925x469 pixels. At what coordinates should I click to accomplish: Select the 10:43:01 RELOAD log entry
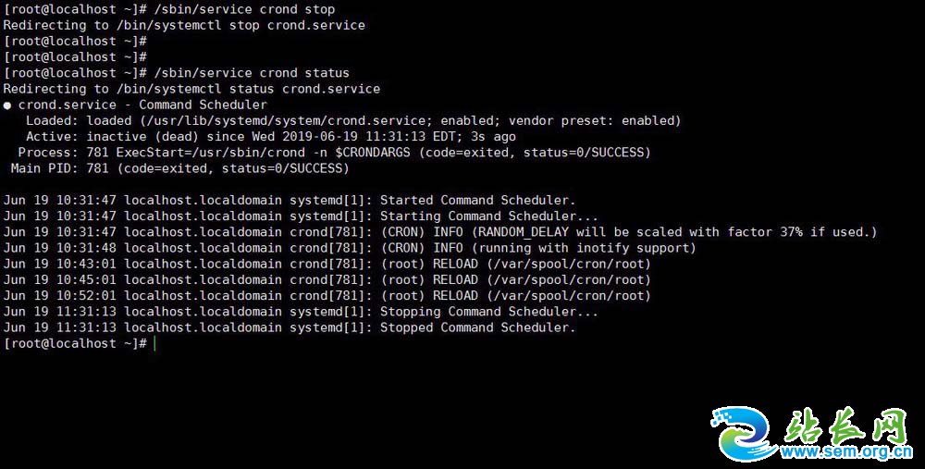[327, 264]
